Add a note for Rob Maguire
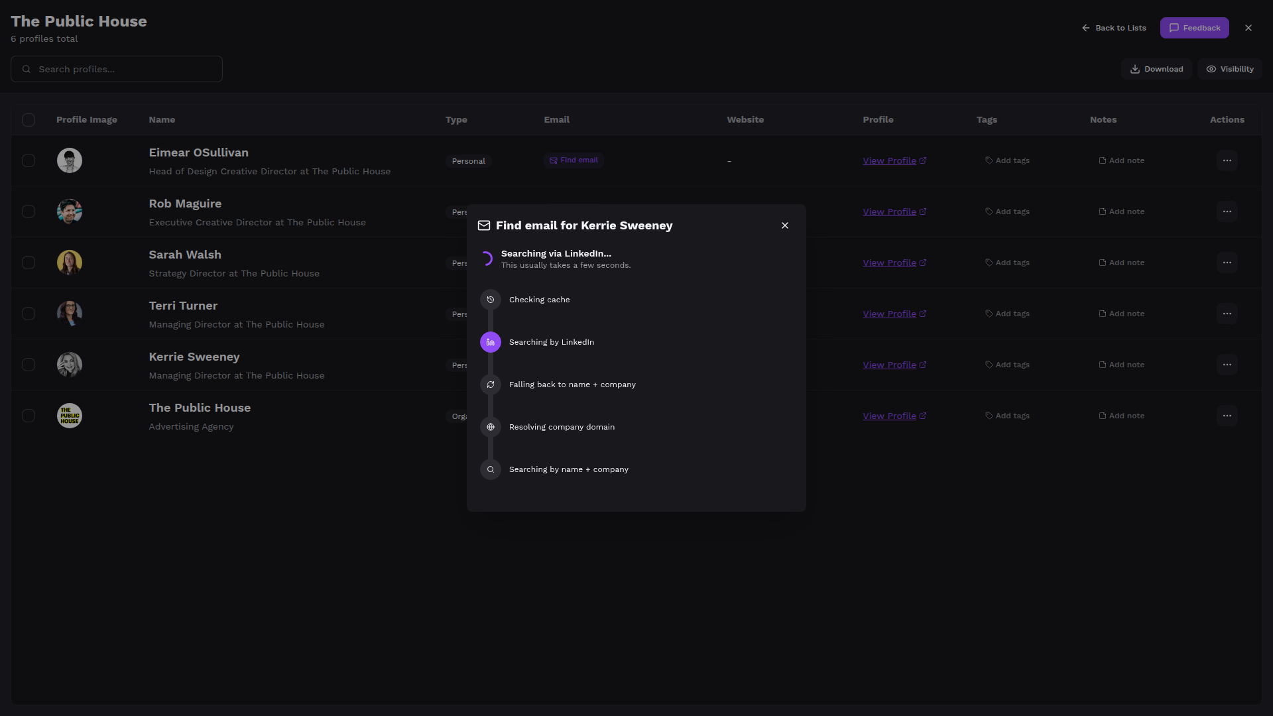 (1122, 211)
